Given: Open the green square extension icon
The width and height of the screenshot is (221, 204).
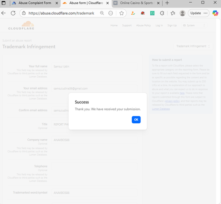Looking at the screenshot, I should (x=152, y=13).
